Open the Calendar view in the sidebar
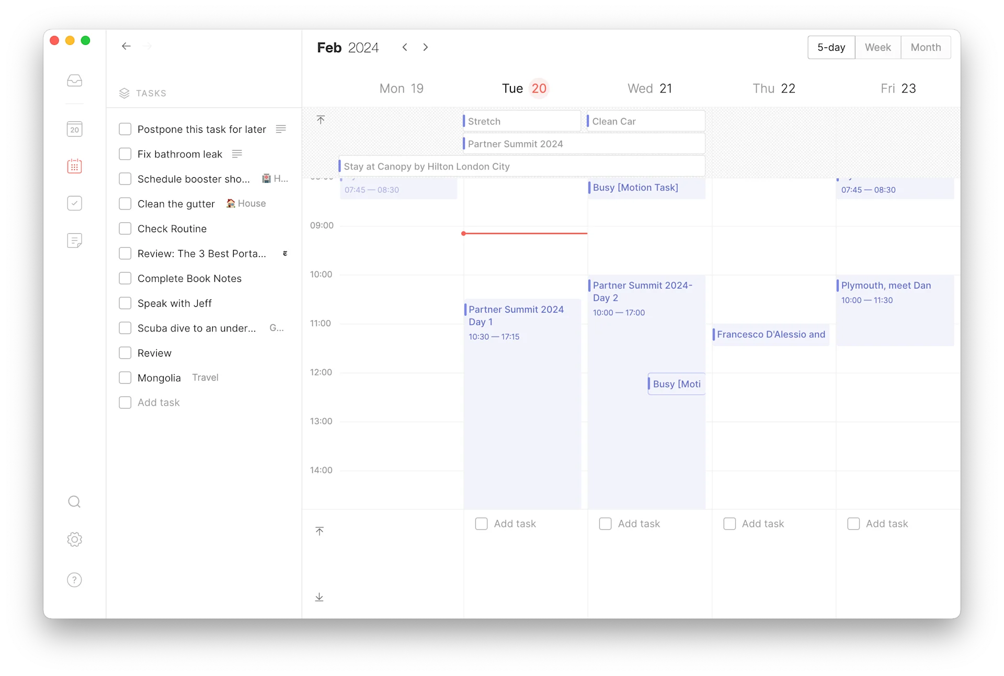This screenshot has width=1004, height=676. coord(75,129)
